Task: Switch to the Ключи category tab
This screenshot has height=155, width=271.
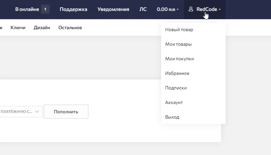Action: [18, 27]
